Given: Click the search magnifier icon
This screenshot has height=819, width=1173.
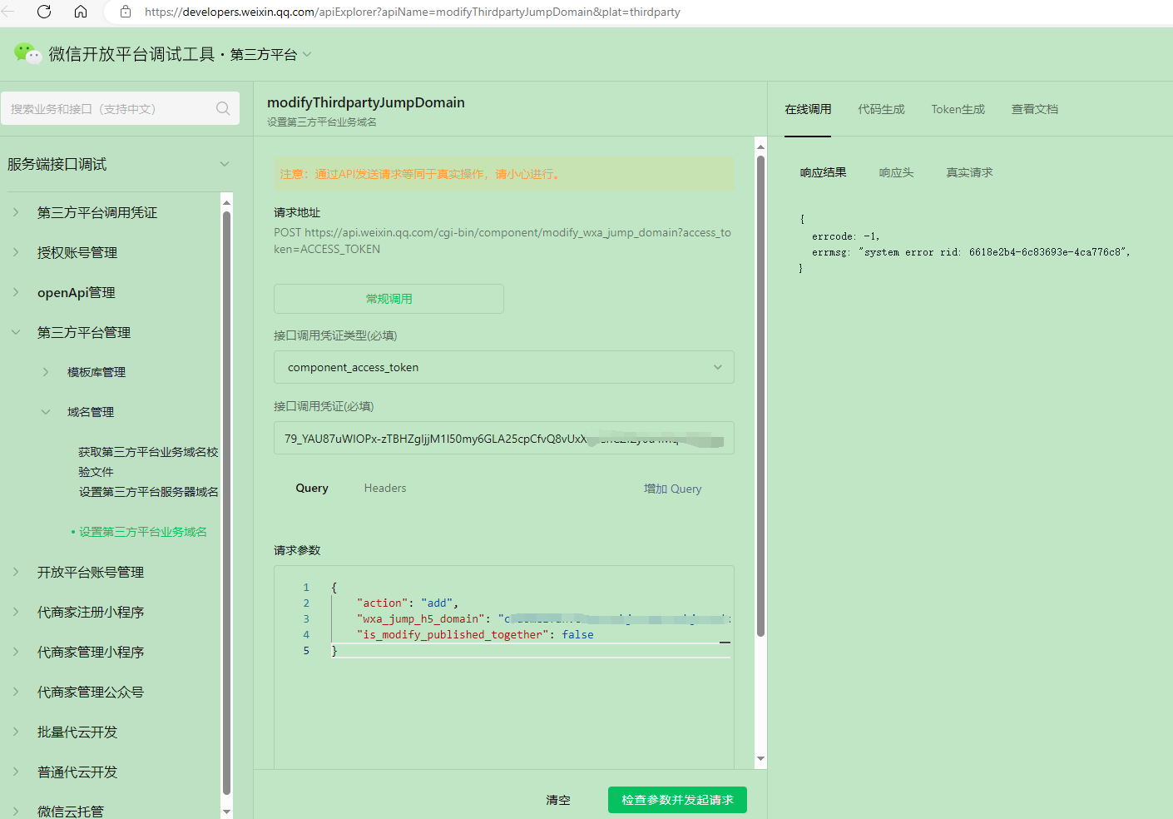Looking at the screenshot, I should click(223, 108).
